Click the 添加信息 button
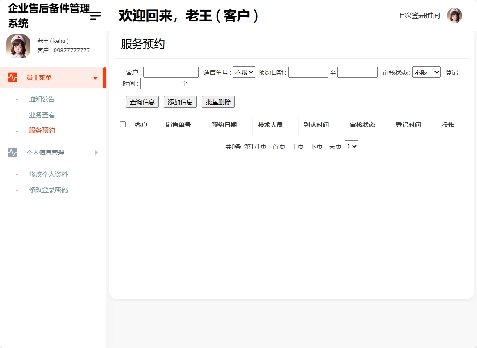The image size is (477, 348). (180, 102)
